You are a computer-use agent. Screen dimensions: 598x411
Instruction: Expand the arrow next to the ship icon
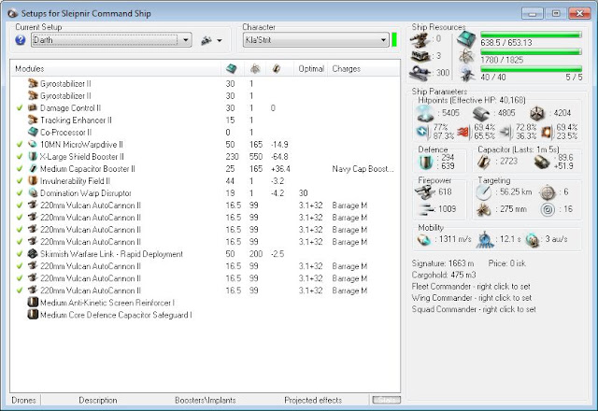tap(220, 40)
